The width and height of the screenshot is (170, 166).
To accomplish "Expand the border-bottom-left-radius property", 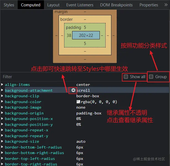I will pos(2,147).
